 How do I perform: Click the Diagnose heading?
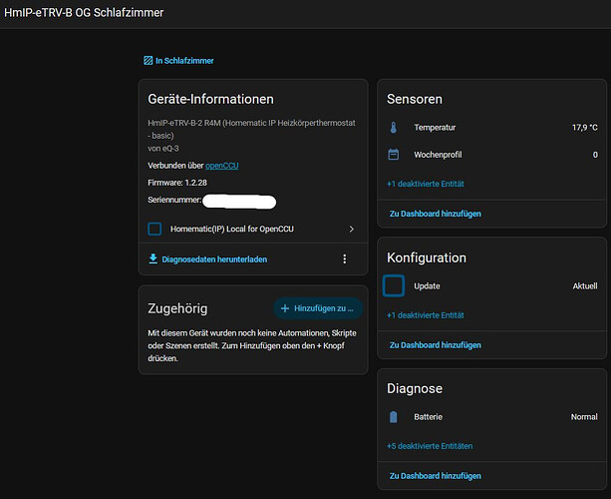pos(415,388)
